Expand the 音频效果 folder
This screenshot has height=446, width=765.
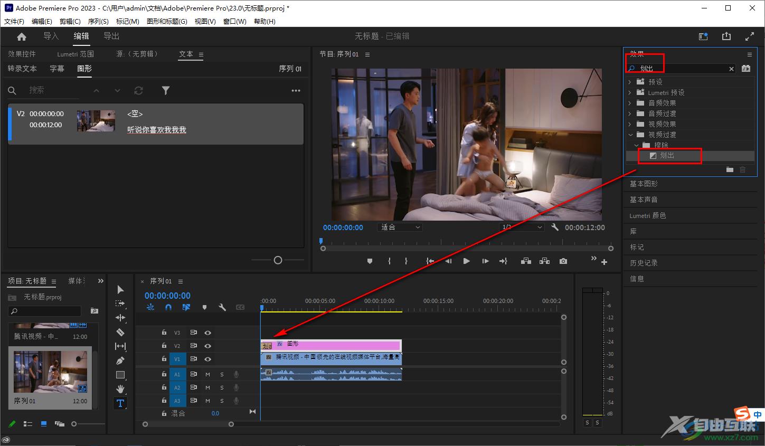tap(630, 103)
